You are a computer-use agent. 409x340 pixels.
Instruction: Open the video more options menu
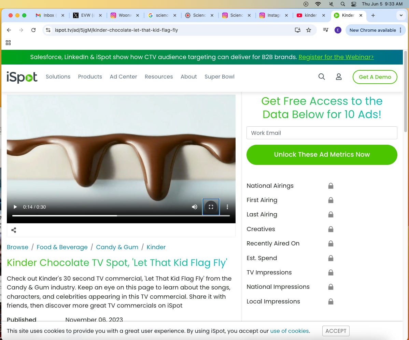(x=227, y=207)
